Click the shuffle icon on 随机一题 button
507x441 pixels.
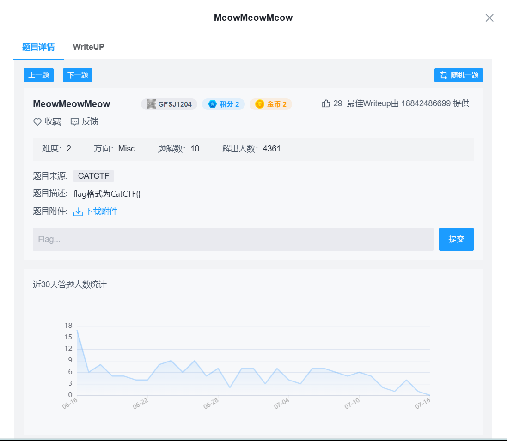tap(443, 75)
